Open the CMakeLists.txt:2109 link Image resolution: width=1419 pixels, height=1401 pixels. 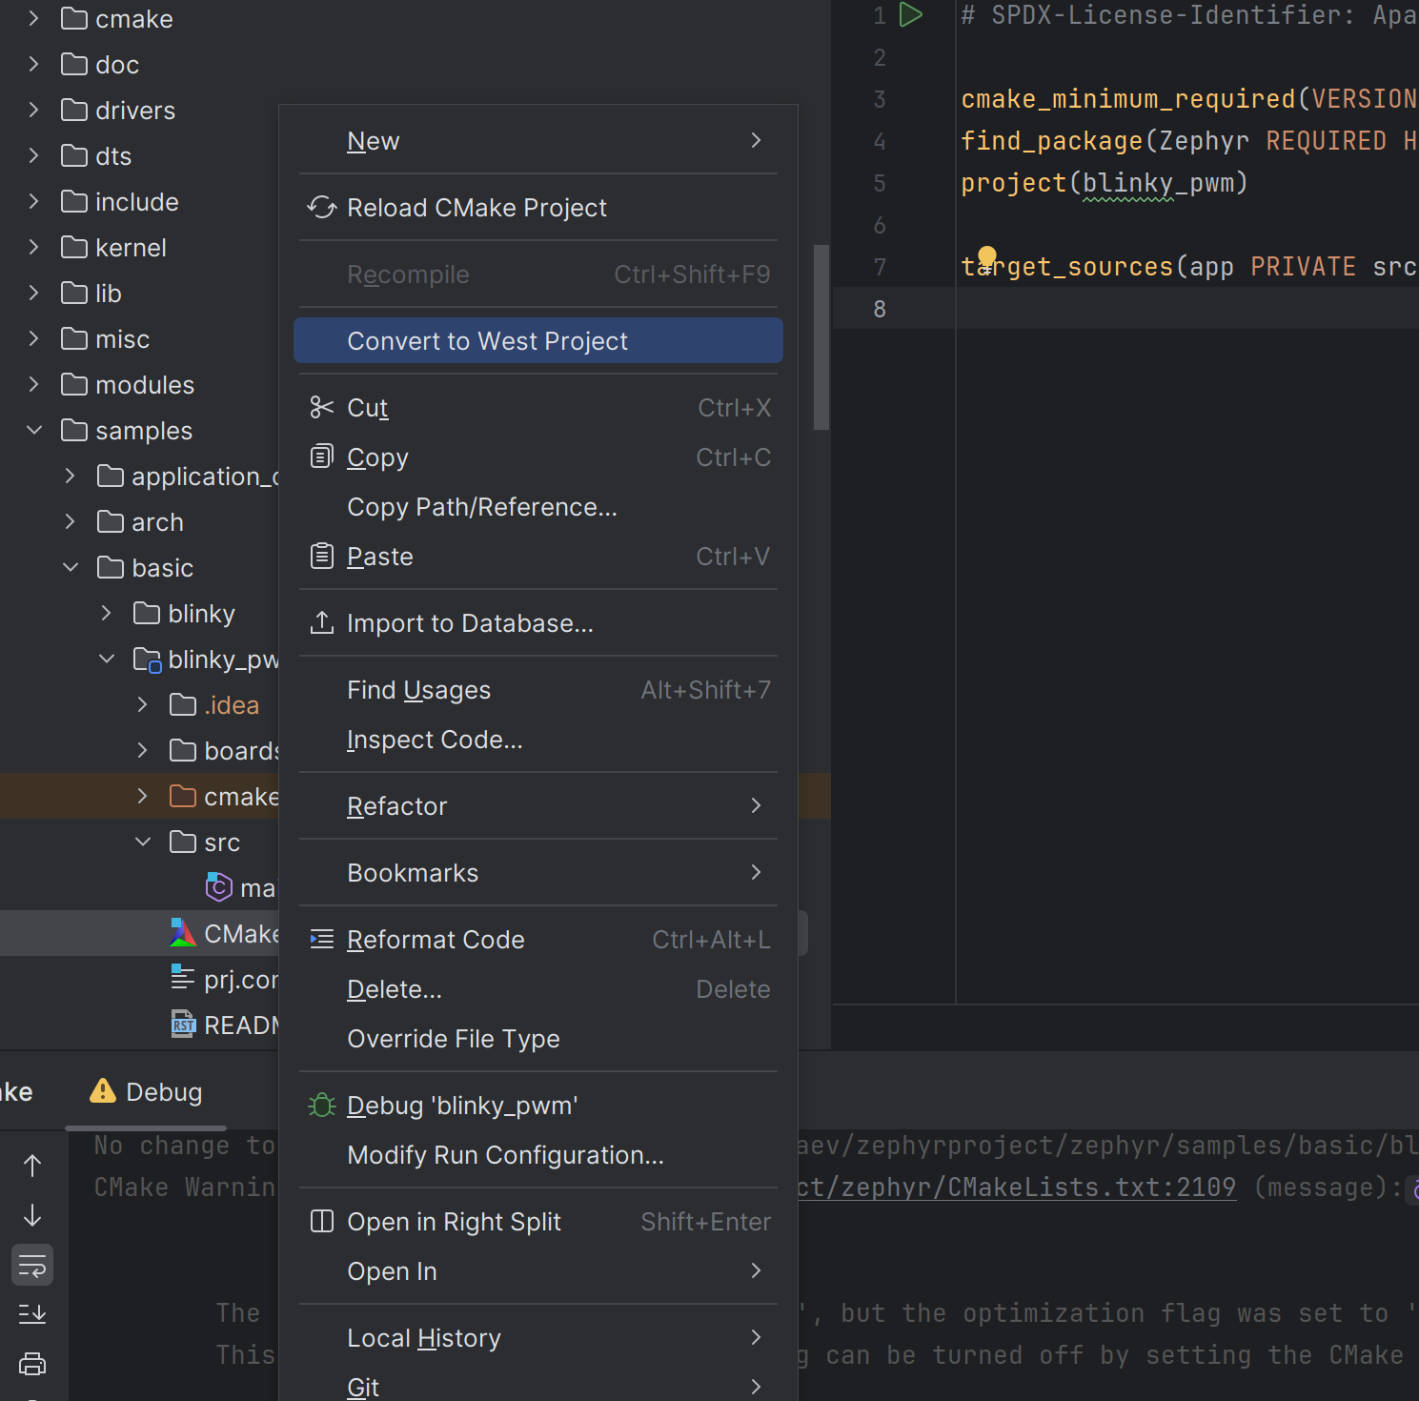point(1016,1188)
